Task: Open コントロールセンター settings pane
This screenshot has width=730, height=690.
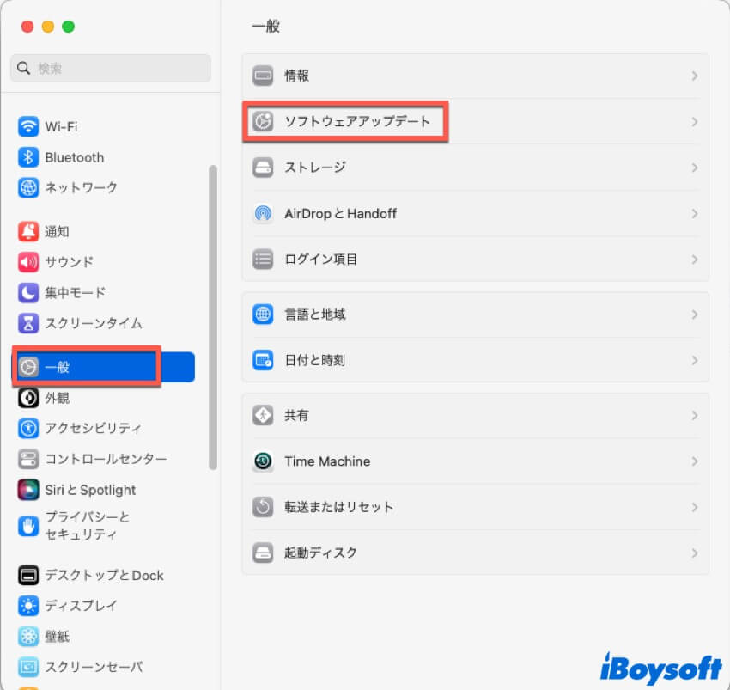Action: (x=106, y=459)
